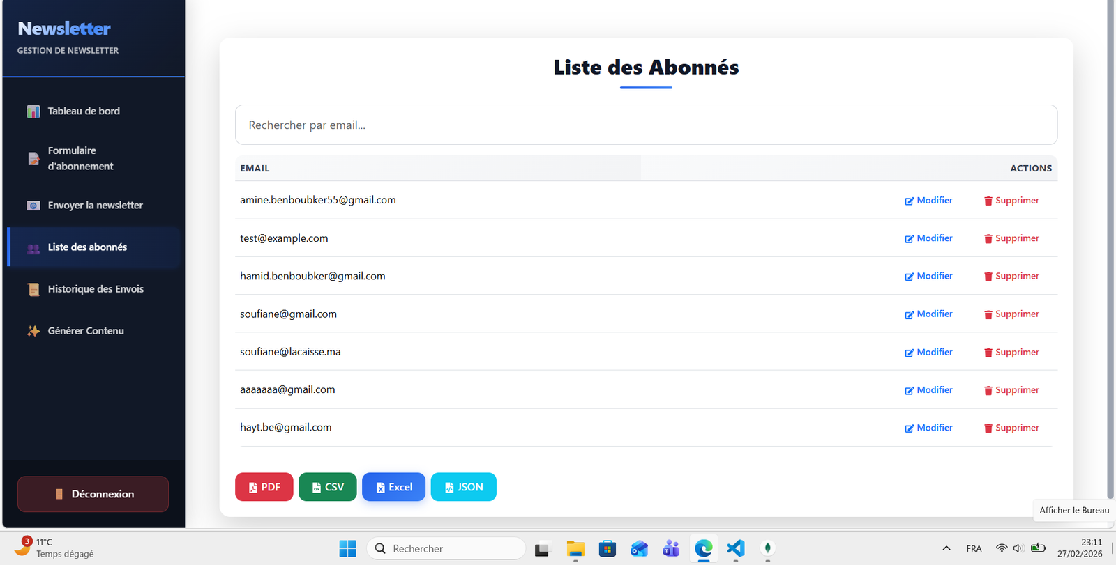This screenshot has height=565, width=1116.
Task: Click Modifier link for aaaaaaa@gmail.com
Action: tap(928, 390)
